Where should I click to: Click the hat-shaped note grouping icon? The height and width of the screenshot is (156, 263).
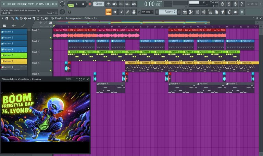click(x=134, y=12)
